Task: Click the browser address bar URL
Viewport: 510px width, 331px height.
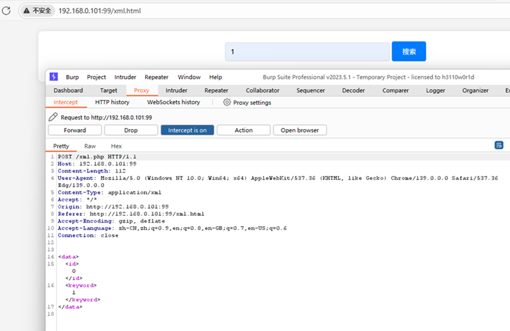Action: coord(100,11)
